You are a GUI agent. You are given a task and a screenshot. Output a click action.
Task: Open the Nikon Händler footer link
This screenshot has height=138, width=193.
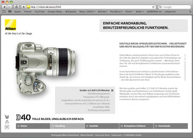87,135
